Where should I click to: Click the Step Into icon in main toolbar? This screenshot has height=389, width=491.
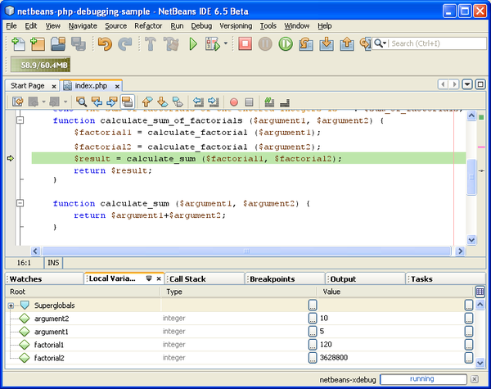coord(327,44)
